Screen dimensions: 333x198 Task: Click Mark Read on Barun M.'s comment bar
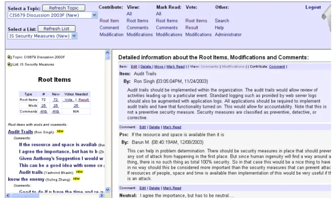click(x=172, y=127)
